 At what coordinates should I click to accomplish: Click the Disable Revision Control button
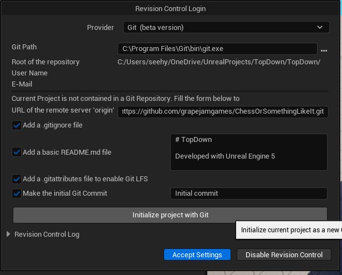284,254
